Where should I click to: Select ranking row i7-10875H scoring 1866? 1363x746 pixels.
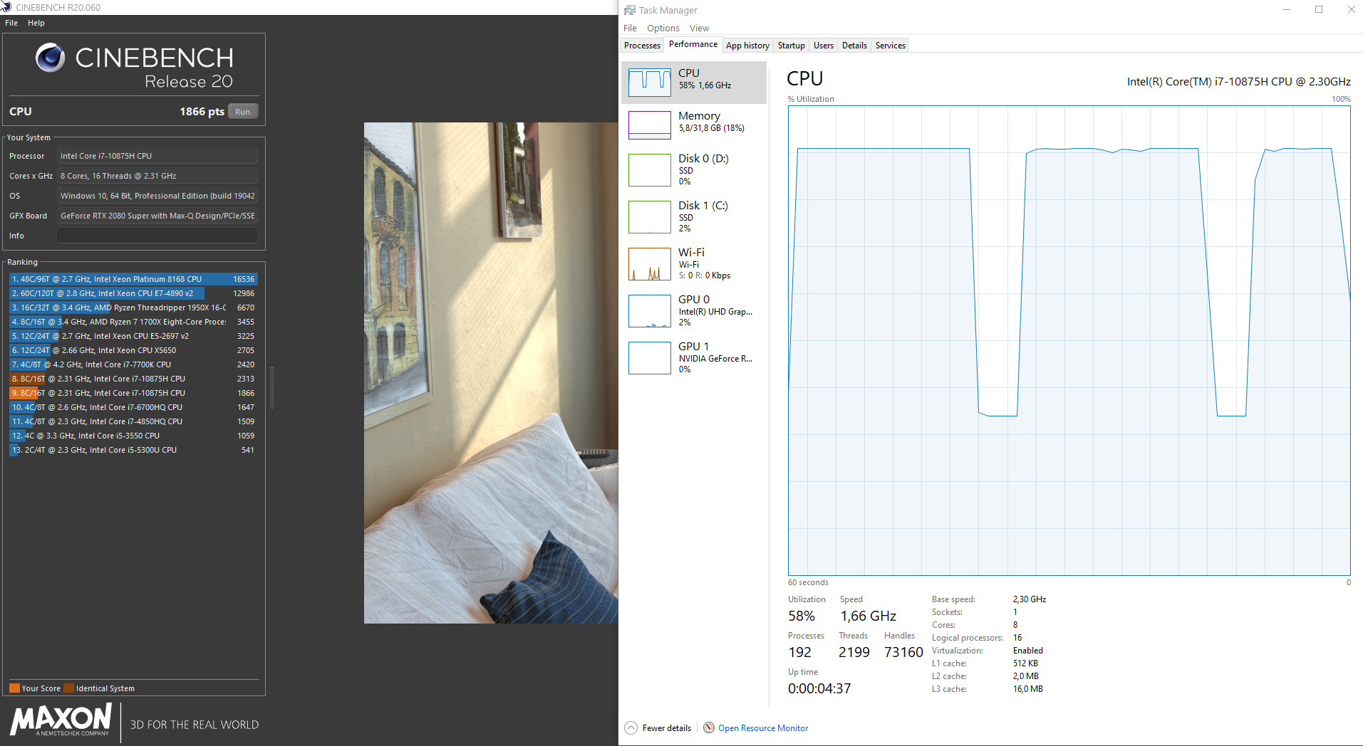[x=133, y=393]
